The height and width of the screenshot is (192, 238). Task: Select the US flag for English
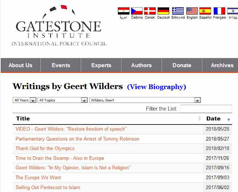coord(192,11)
